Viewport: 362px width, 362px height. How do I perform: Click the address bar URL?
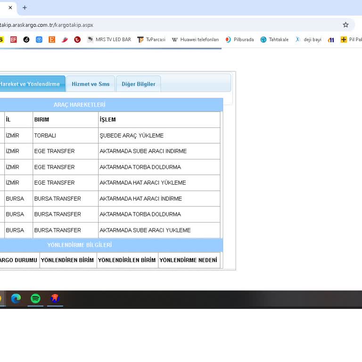pos(47,25)
